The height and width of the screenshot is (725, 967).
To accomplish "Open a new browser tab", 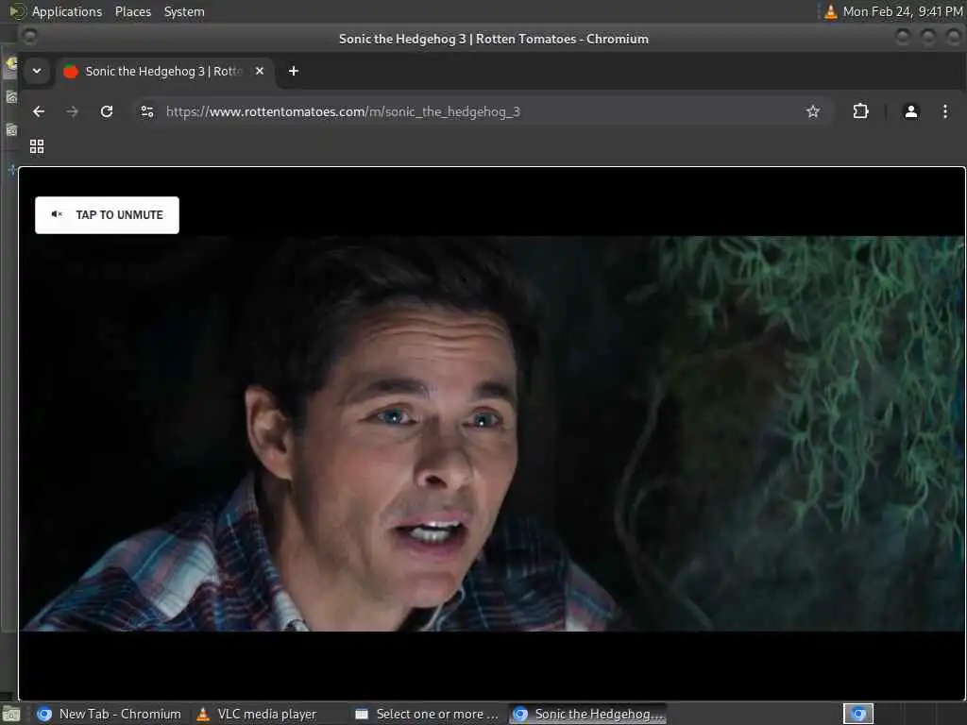I will coord(294,71).
